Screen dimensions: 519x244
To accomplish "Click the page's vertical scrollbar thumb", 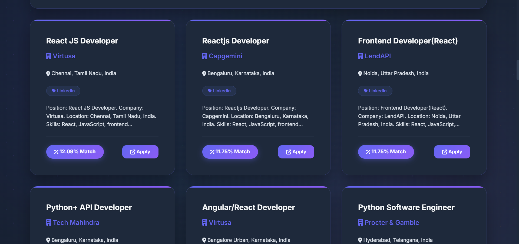I will tap(517, 70).
